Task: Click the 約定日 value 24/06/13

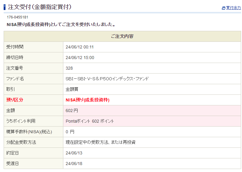Action: [74, 153]
